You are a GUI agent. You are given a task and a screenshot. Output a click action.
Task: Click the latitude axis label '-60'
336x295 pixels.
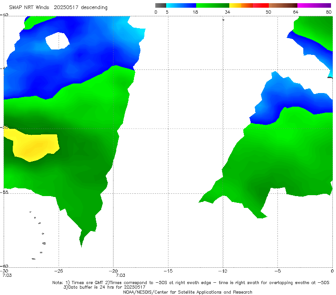pyautogui.click(x=4, y=266)
